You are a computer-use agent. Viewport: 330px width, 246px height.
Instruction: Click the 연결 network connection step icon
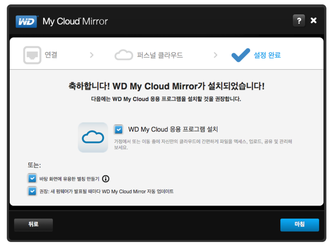tap(32, 55)
